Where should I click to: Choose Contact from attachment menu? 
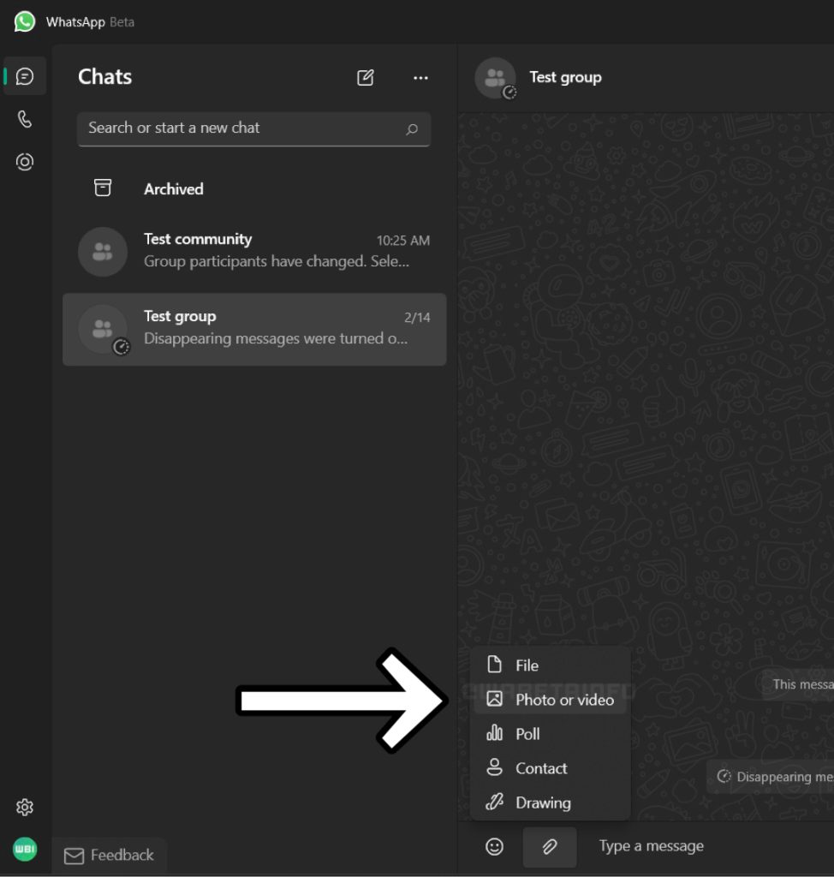551,768
